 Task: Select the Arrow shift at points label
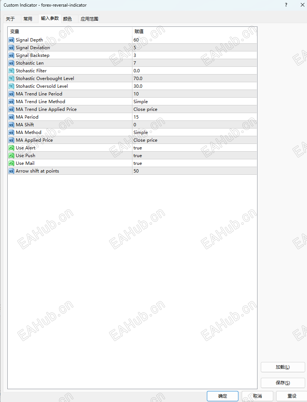coord(37,171)
